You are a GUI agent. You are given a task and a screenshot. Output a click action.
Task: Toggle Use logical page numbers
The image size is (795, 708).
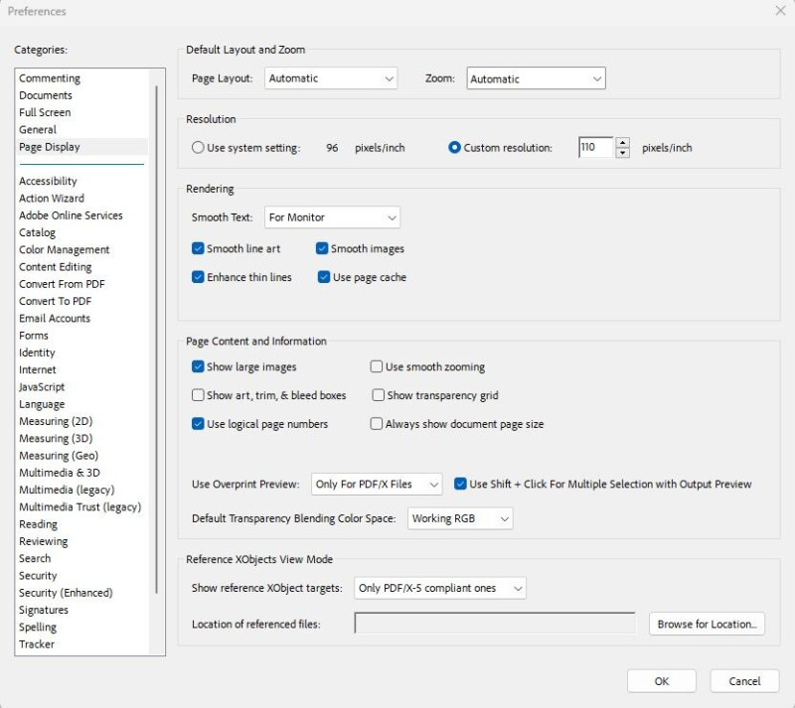[198, 424]
